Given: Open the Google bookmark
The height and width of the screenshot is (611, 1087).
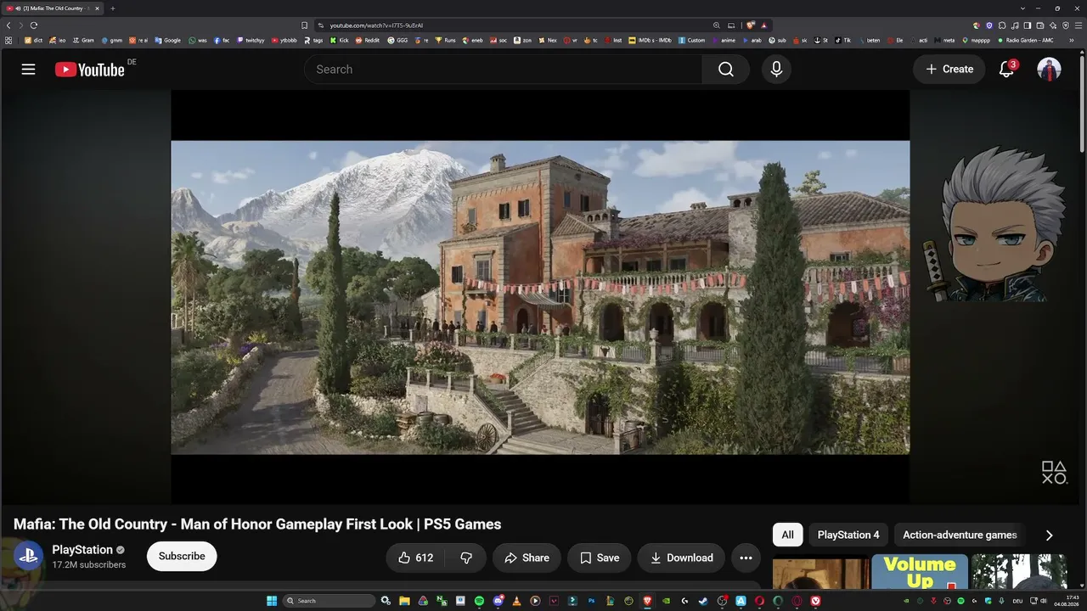Looking at the screenshot, I should [x=168, y=40].
